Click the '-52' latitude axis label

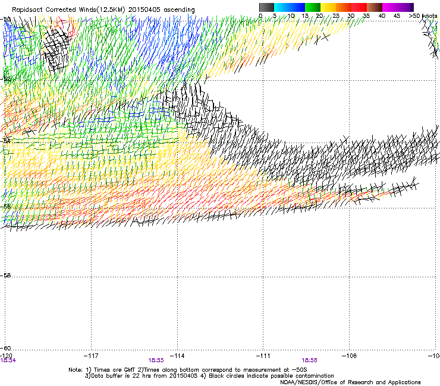coord(5,79)
